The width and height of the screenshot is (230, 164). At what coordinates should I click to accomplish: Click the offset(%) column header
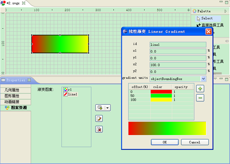point(140,87)
